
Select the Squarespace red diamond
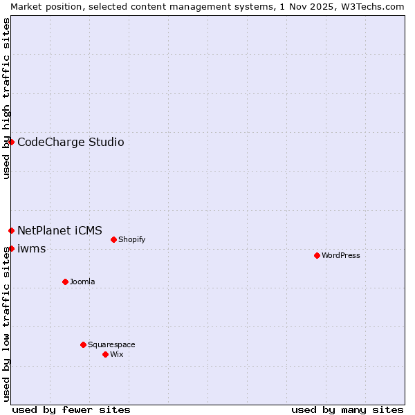83,344
